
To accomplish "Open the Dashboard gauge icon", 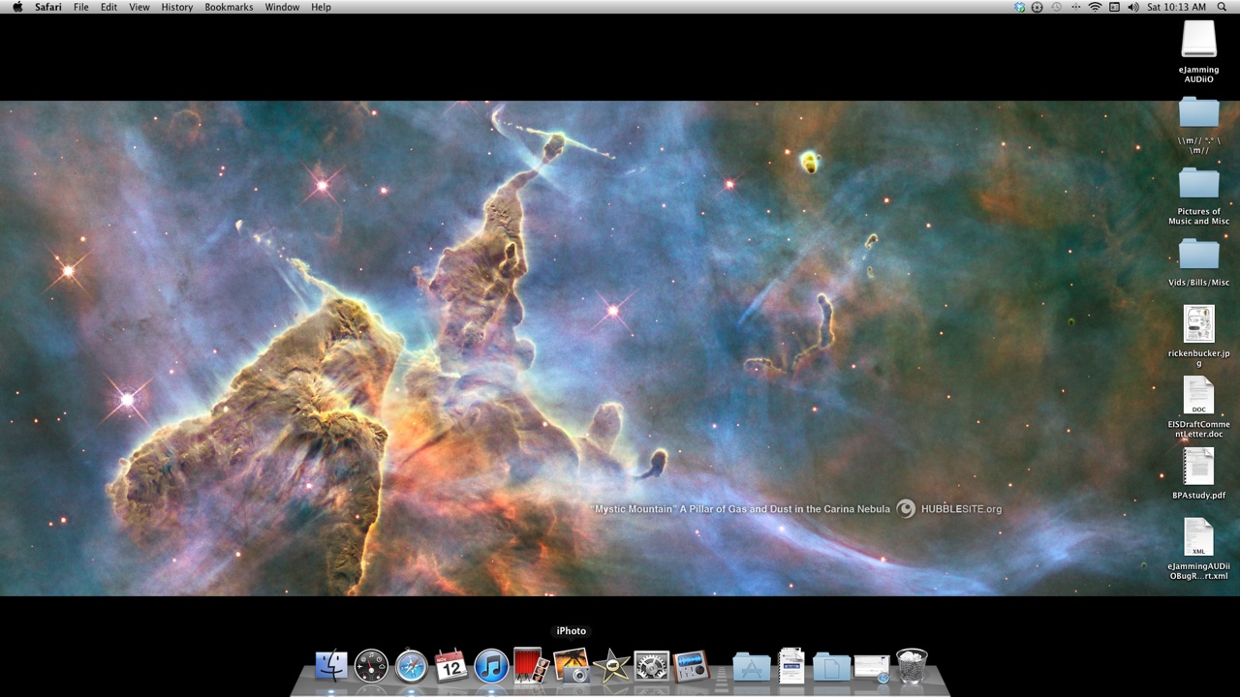I will (371, 666).
